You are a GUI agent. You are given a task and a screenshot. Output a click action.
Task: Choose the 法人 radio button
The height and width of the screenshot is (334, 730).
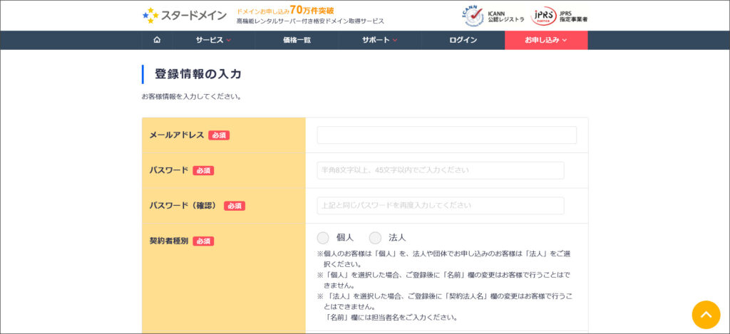tap(375, 238)
